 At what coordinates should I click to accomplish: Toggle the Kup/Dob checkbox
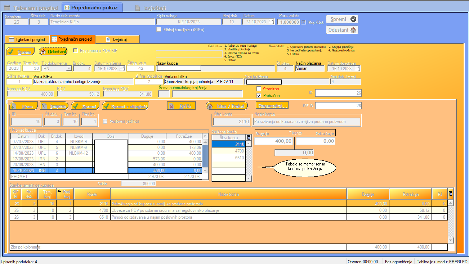coord(304,22)
